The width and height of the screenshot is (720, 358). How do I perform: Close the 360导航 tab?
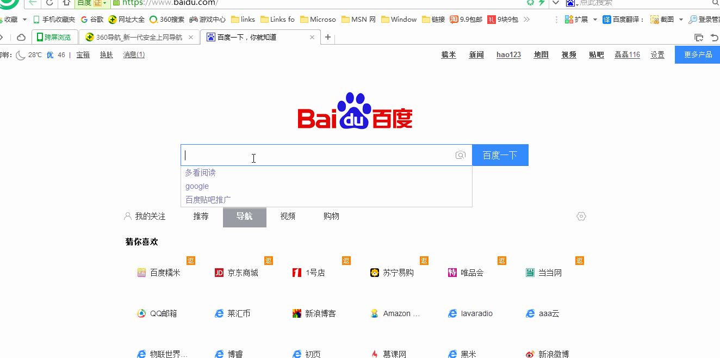(x=191, y=38)
